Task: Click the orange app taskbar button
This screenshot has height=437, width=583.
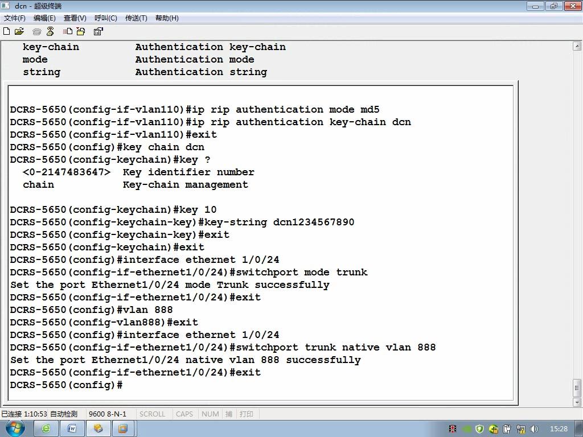Action: 123,428
